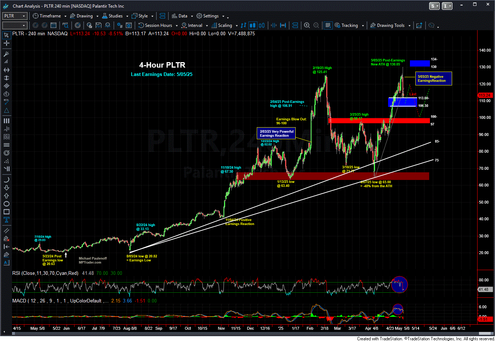Select the up arrow drawing tool

pyautogui.click(x=6, y=196)
